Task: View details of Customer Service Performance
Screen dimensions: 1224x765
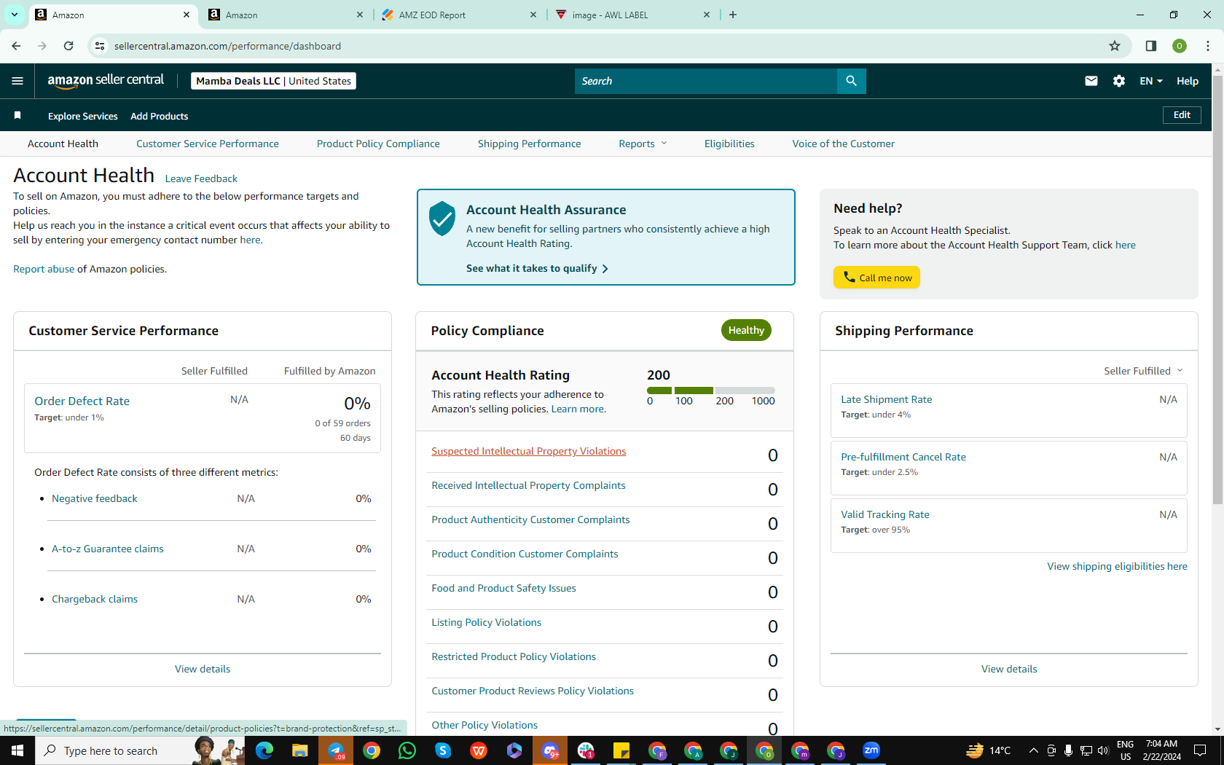Action: pos(203,669)
